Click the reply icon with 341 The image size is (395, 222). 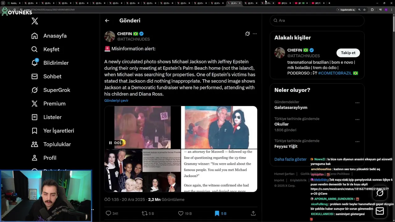tap(108, 213)
